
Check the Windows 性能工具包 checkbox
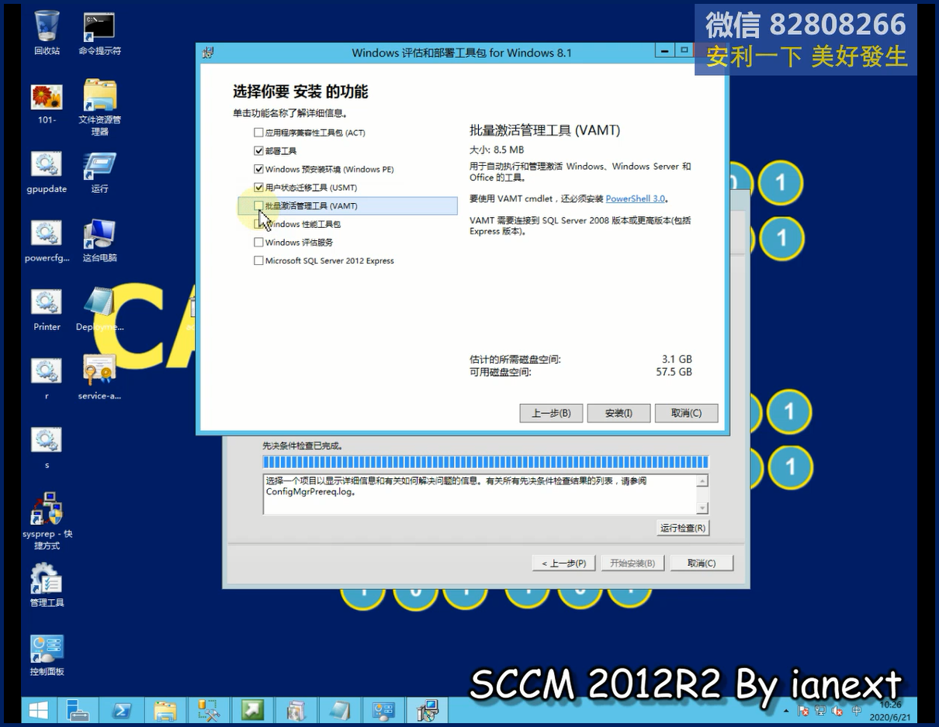[x=258, y=224]
